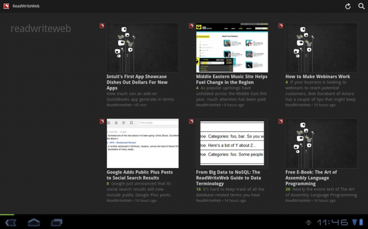Open headline "From Big Data to NoSQL"

coord(229,178)
